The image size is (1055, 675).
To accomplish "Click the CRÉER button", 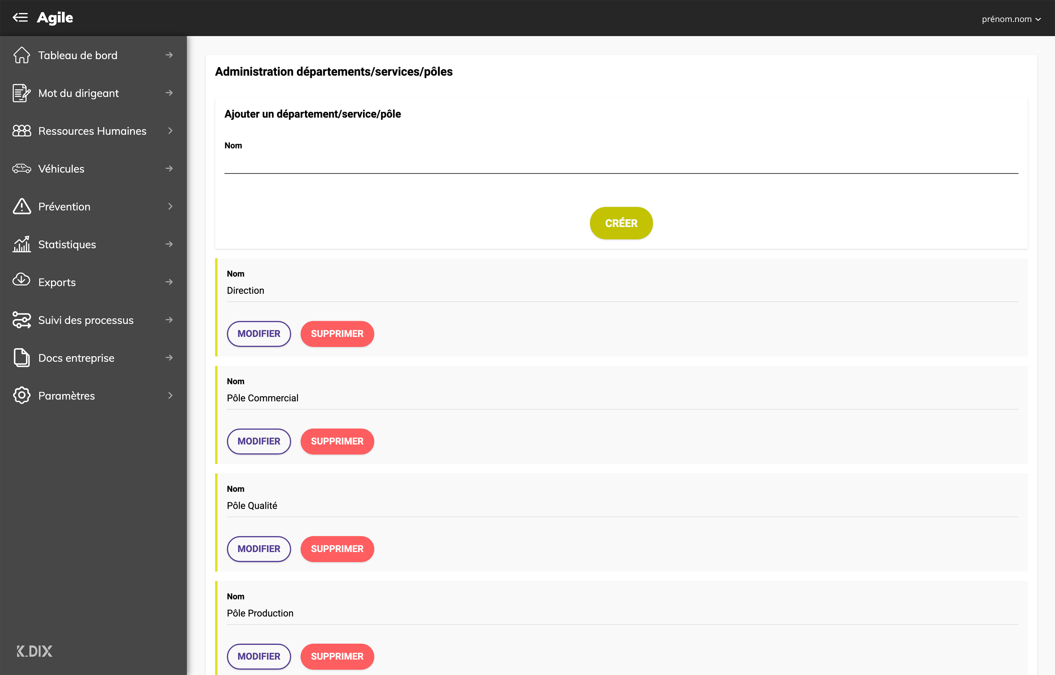I will tap(621, 223).
